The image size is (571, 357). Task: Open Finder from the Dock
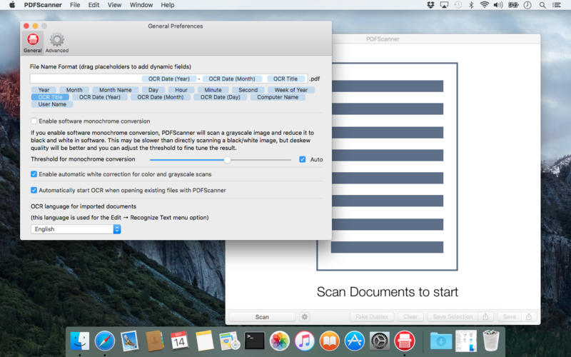pos(79,341)
